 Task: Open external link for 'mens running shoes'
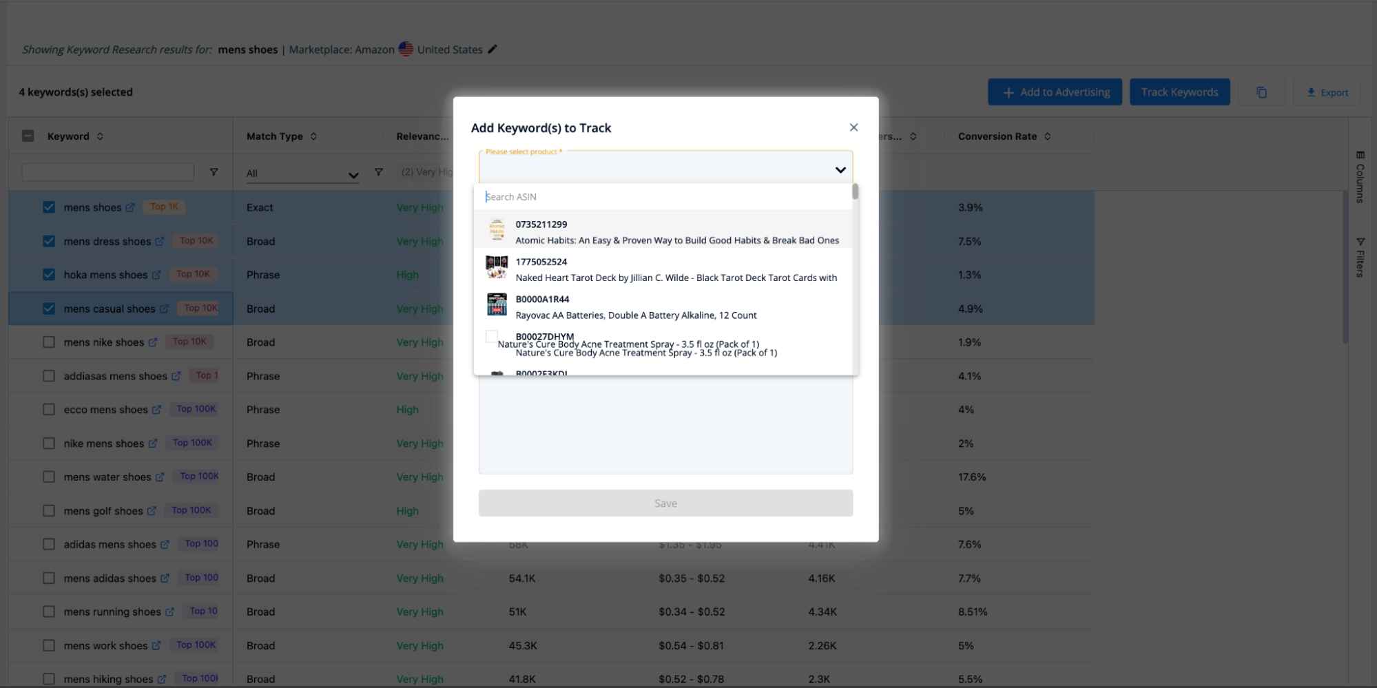[x=169, y=612]
